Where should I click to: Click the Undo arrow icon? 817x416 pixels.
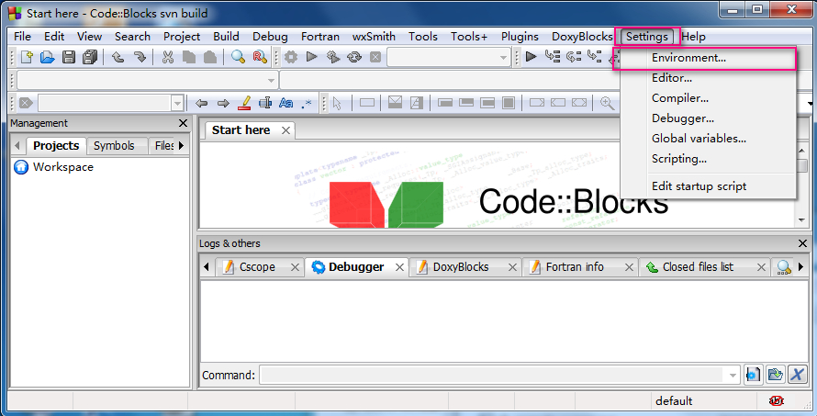(118, 57)
